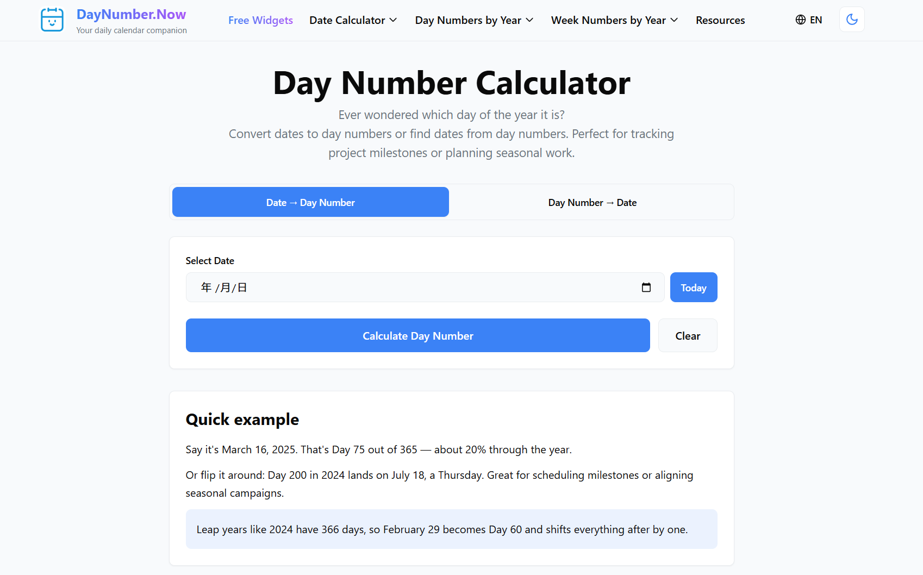
Task: Click the DayNumber.Now calendar logo icon
Action: [x=52, y=20]
